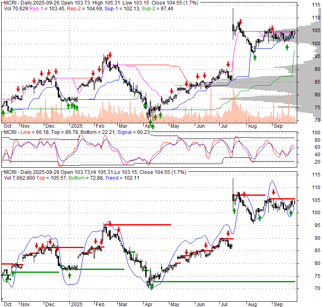Viewport: 322px width, 307px height.
Task: Click the 'May' month label under the bottom chart
Action: (175, 305)
